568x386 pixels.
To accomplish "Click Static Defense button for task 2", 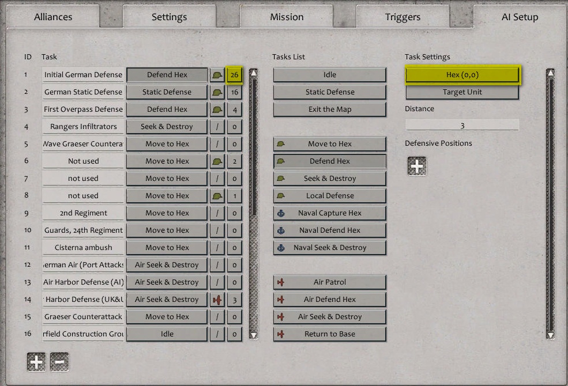I will tap(167, 92).
